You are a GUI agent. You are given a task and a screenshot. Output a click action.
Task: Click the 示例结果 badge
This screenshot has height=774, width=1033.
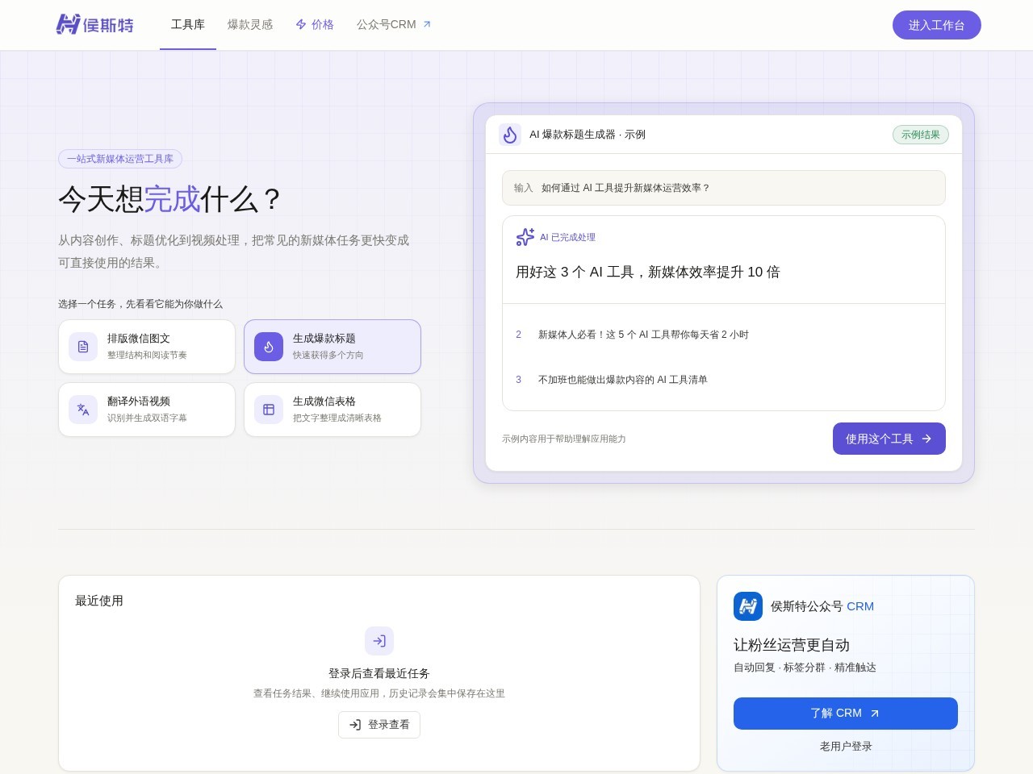point(921,135)
